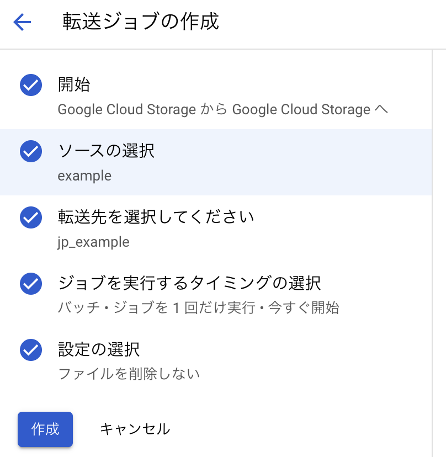Click the 転送ジョブの作成 page title

(141, 22)
